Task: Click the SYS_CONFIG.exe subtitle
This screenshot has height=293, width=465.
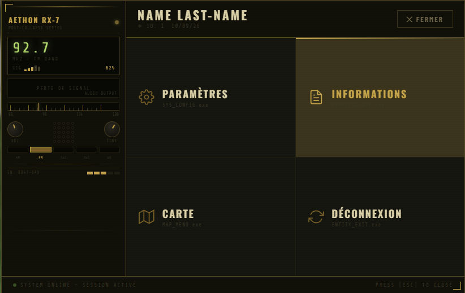Action: (186, 105)
